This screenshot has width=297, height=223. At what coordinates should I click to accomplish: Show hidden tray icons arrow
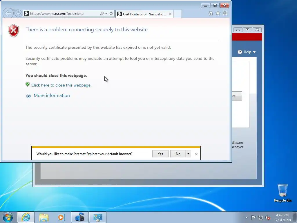pos(247,217)
